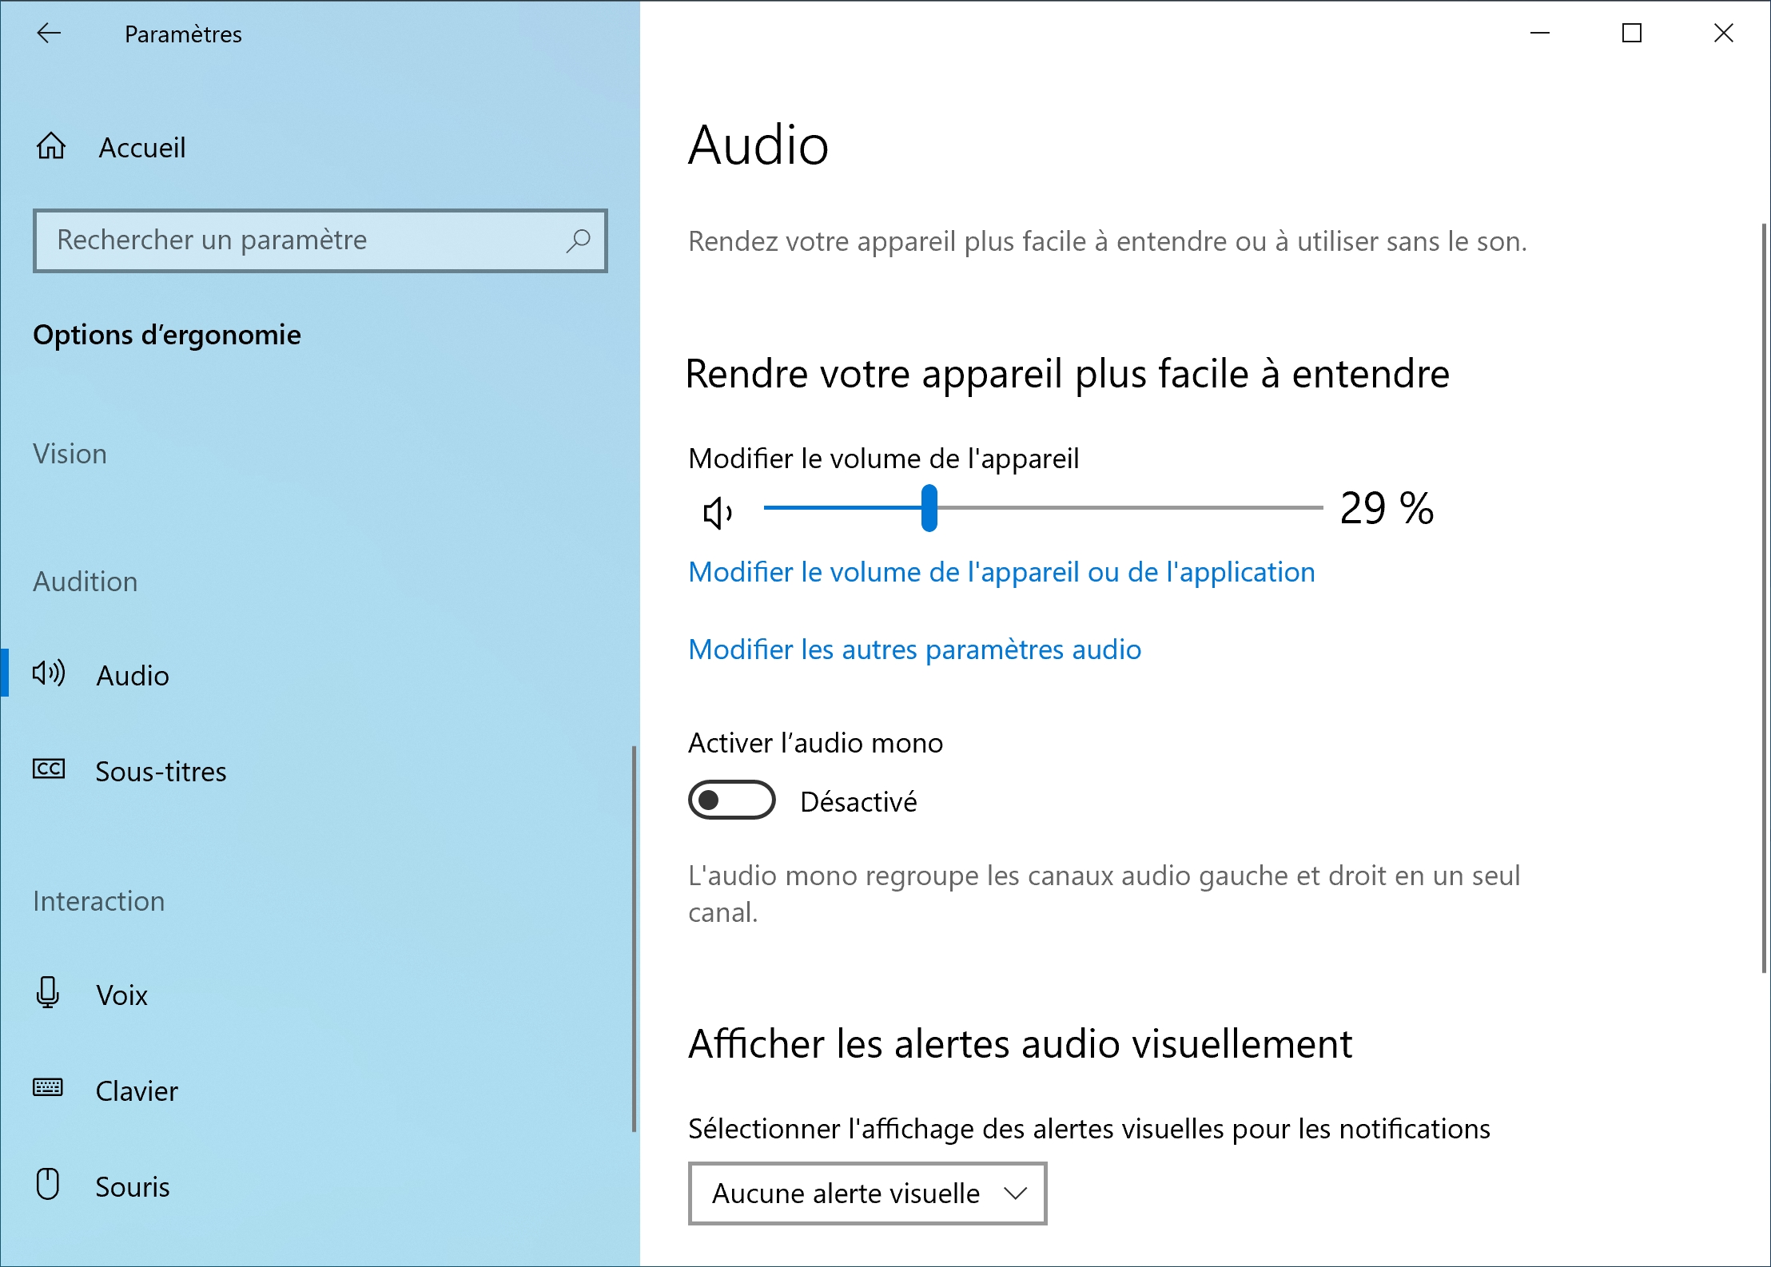Viewport: 1771px width, 1267px height.
Task: Click the back arrow icon
Action: pyautogui.click(x=50, y=33)
